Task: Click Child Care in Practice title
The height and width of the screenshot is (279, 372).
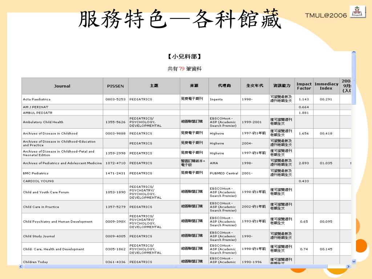Action: point(41,207)
